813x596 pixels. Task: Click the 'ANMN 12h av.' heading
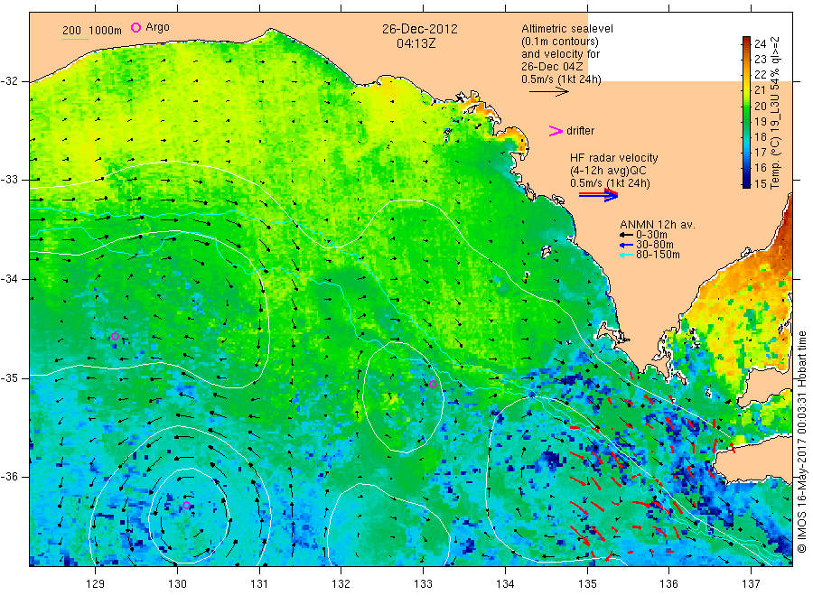coord(658,225)
